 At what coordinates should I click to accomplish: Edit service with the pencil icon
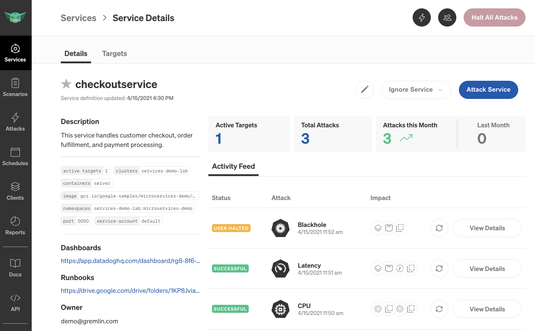pos(365,89)
